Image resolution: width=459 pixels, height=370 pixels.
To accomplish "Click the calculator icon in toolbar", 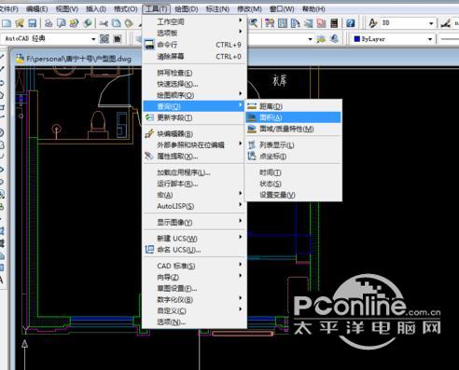I will tap(334, 23).
